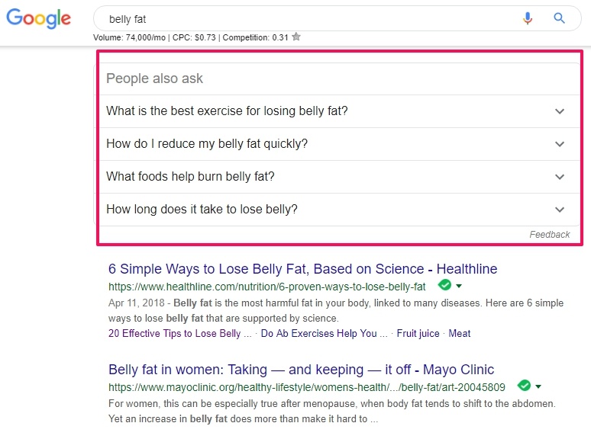The width and height of the screenshot is (591, 439).
Task: Click green checkmark beside Mayo Clinic URL
Action: pos(525,386)
